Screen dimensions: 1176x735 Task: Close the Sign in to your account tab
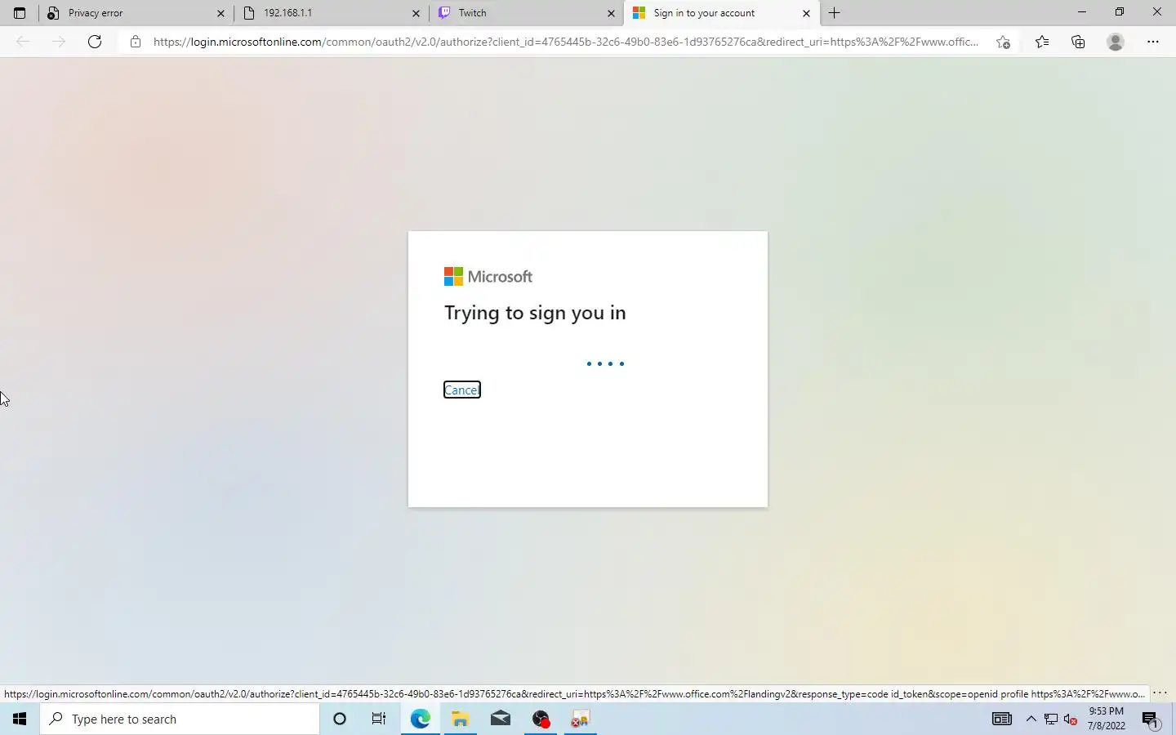point(806,13)
